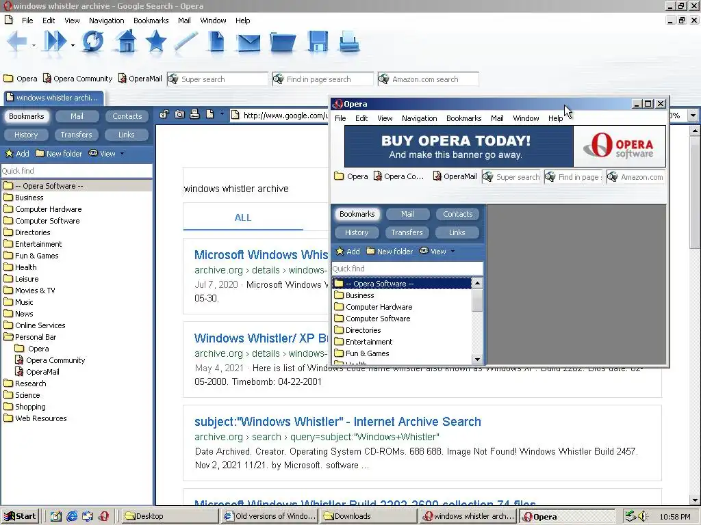This screenshot has height=525, width=701.
Task: Open Navigation menu in main window
Action: click(106, 21)
